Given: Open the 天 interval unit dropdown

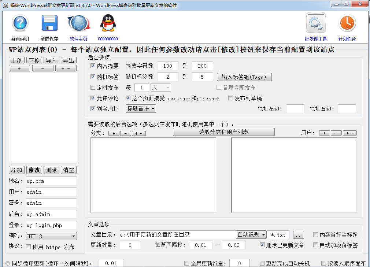Looking at the screenshot, I should 161,88.
